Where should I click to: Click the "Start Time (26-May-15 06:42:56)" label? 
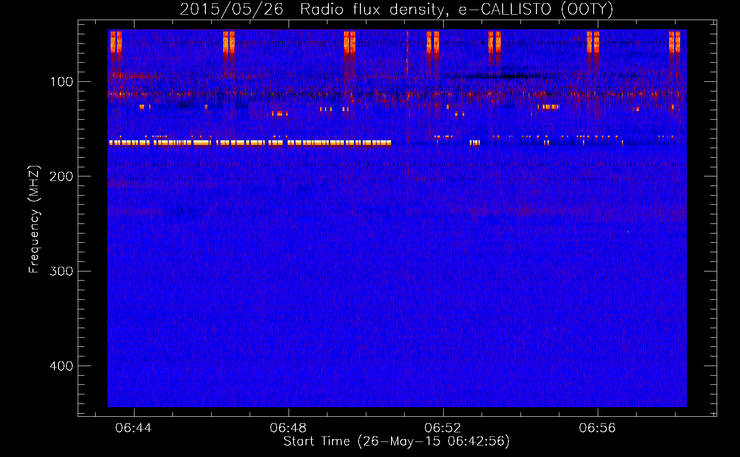coord(397,441)
